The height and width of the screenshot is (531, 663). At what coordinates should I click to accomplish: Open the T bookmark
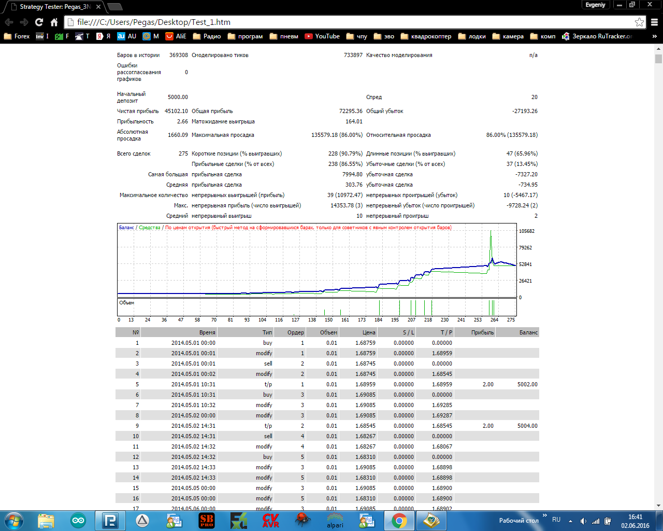[82, 36]
